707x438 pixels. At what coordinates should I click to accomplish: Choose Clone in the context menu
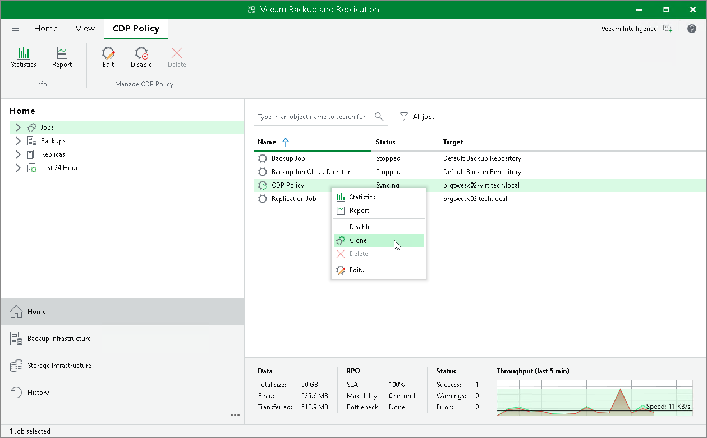click(x=379, y=240)
